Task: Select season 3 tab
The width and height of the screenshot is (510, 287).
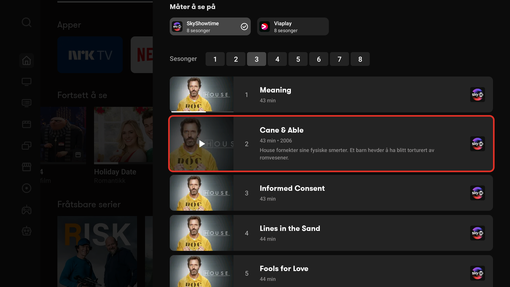Action: pyautogui.click(x=257, y=59)
